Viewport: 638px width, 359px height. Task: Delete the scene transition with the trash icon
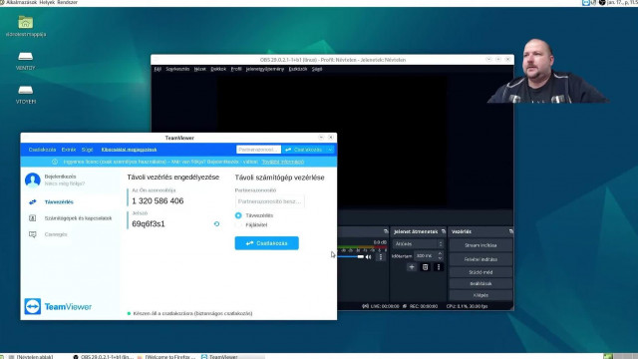(426, 267)
